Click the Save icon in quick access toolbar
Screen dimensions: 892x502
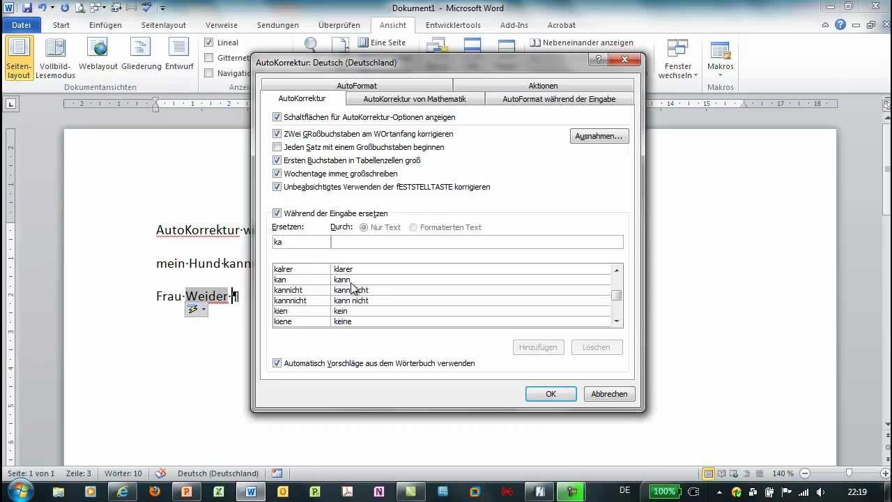tap(27, 8)
